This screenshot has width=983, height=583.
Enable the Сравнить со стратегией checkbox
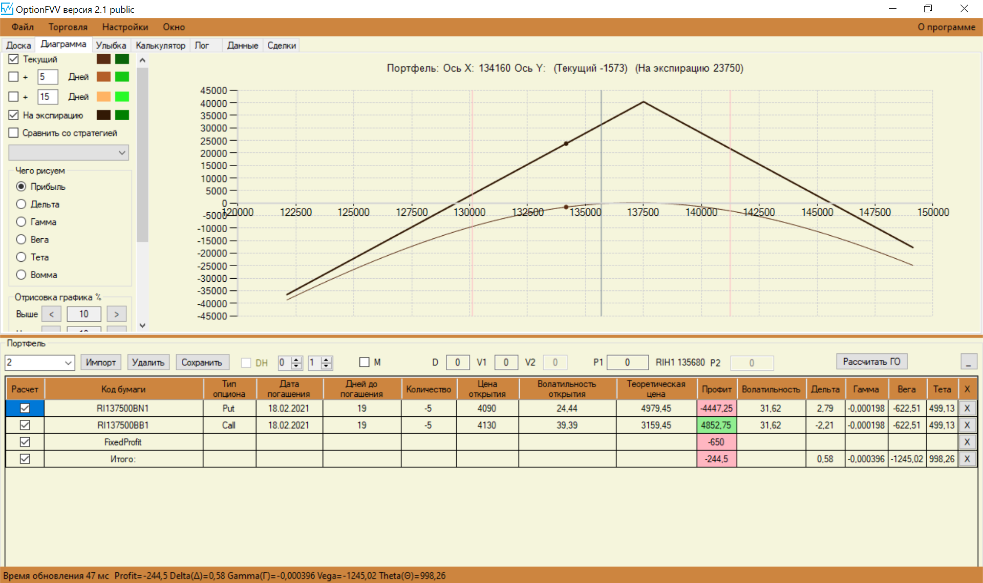click(14, 133)
